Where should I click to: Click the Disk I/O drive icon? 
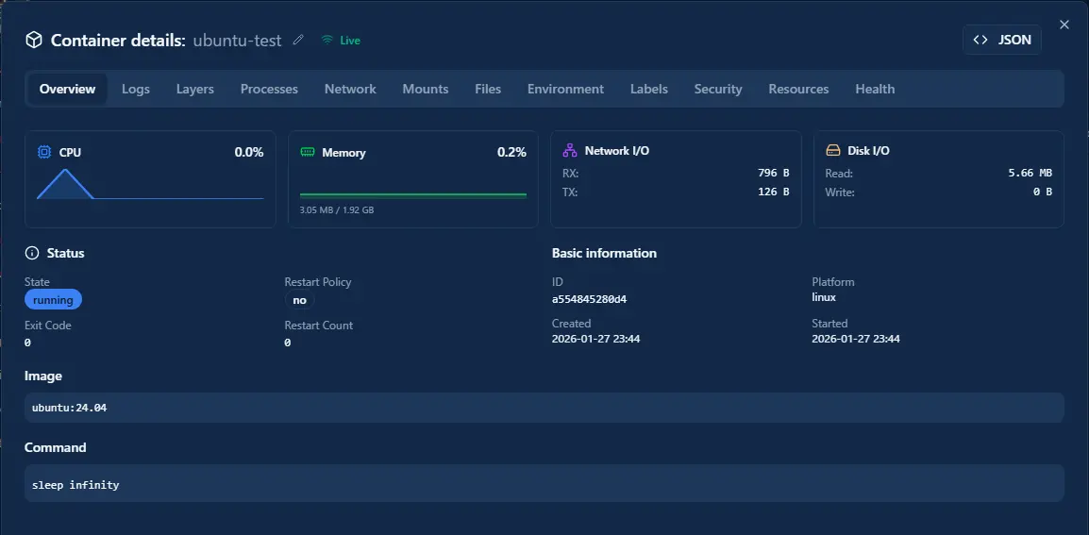pos(832,150)
